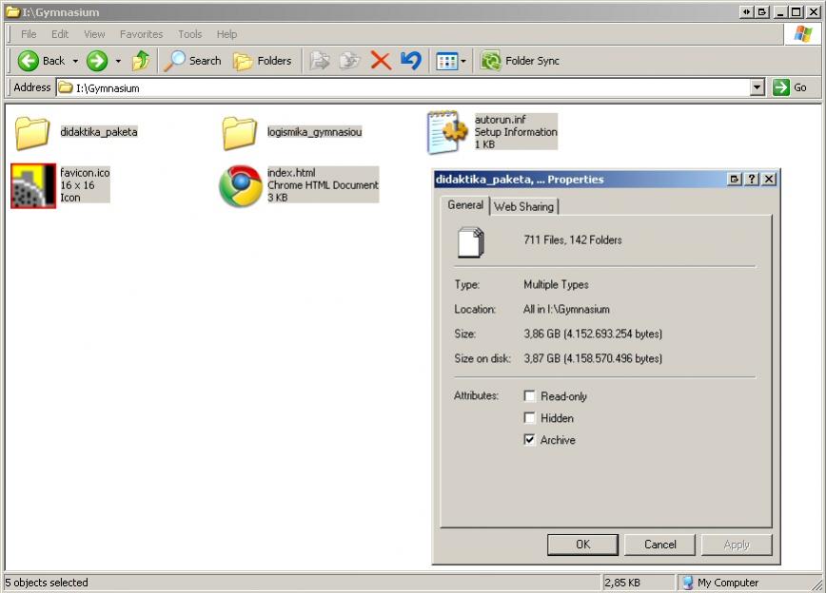Screen dimensions: 826x593
Task: Click the size on disk value text
Action: 593,359
